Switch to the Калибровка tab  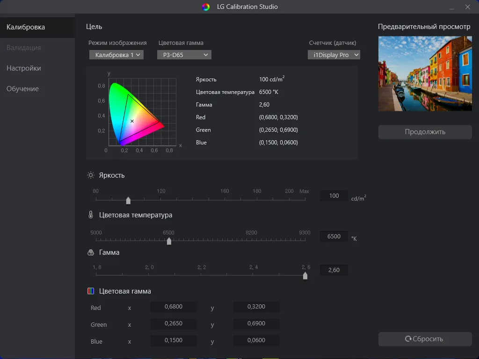pos(26,27)
